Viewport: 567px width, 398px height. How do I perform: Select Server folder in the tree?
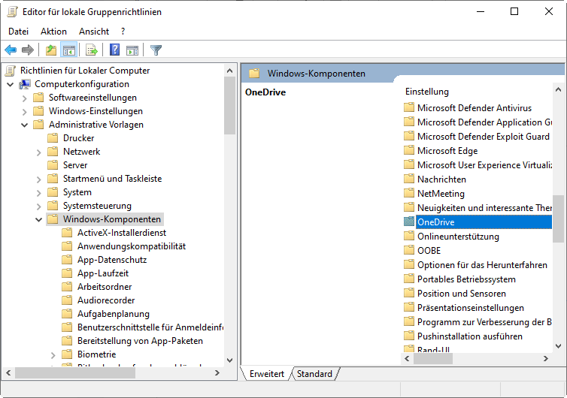click(x=75, y=165)
